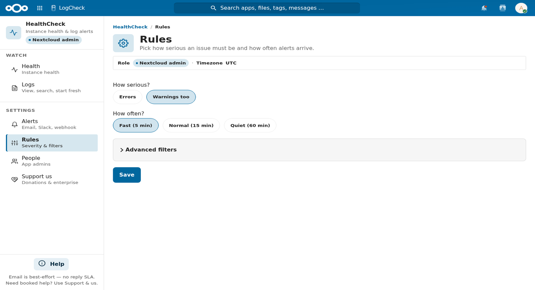
Task: Click the 'How serious?' label
Action: 131,85
